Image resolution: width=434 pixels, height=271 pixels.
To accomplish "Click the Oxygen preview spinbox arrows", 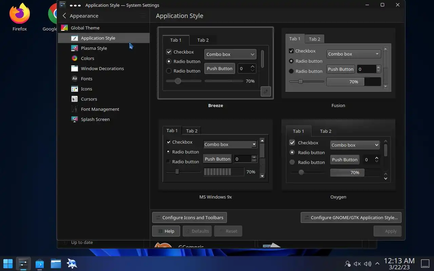I will pyautogui.click(x=377, y=160).
